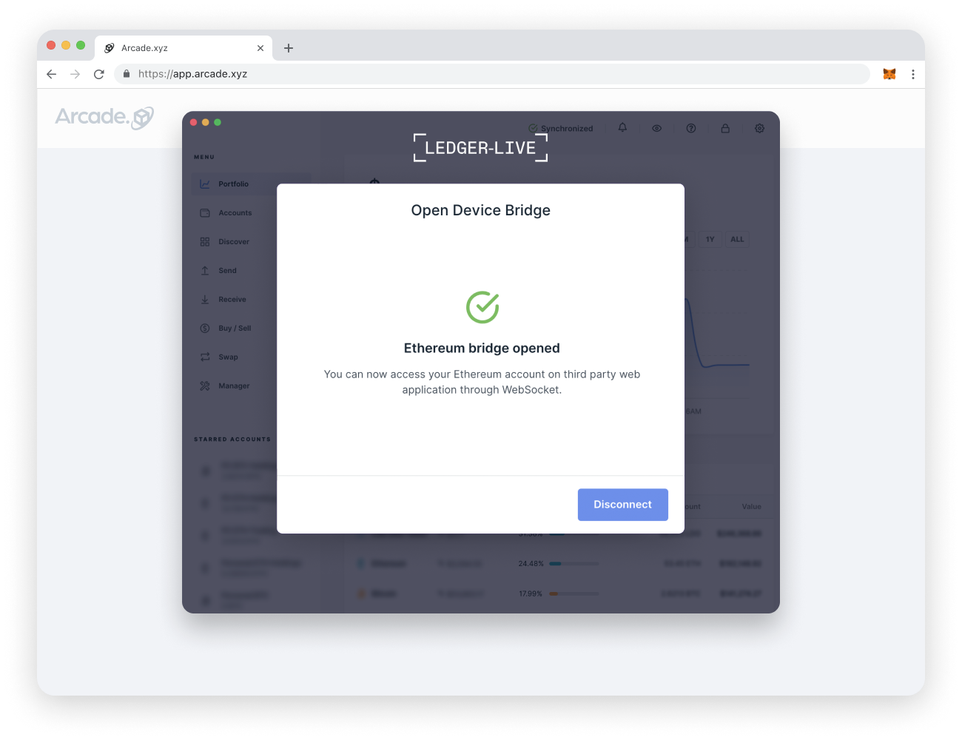Open the settings gear icon
The image size is (962, 740).
click(759, 128)
